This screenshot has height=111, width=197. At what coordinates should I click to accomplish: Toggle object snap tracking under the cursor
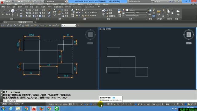[101, 104]
